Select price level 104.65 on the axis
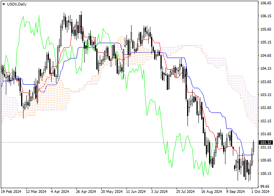The height and width of the screenshot is (196, 274). [266, 56]
